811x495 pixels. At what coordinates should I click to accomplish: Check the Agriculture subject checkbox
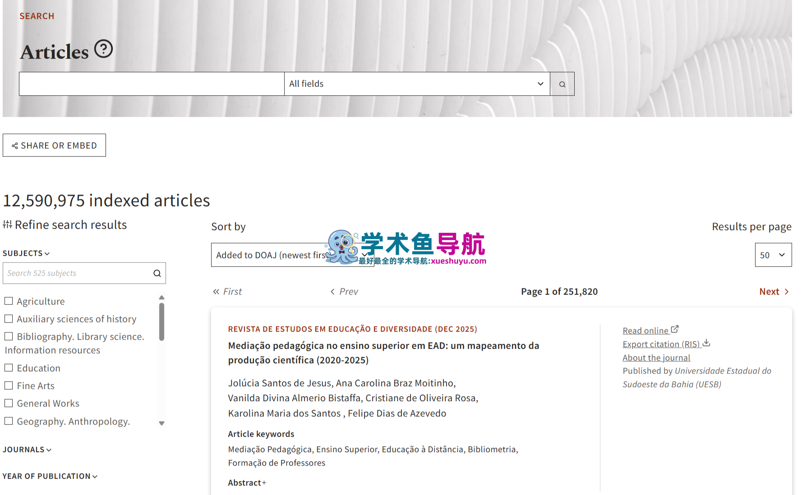point(9,301)
